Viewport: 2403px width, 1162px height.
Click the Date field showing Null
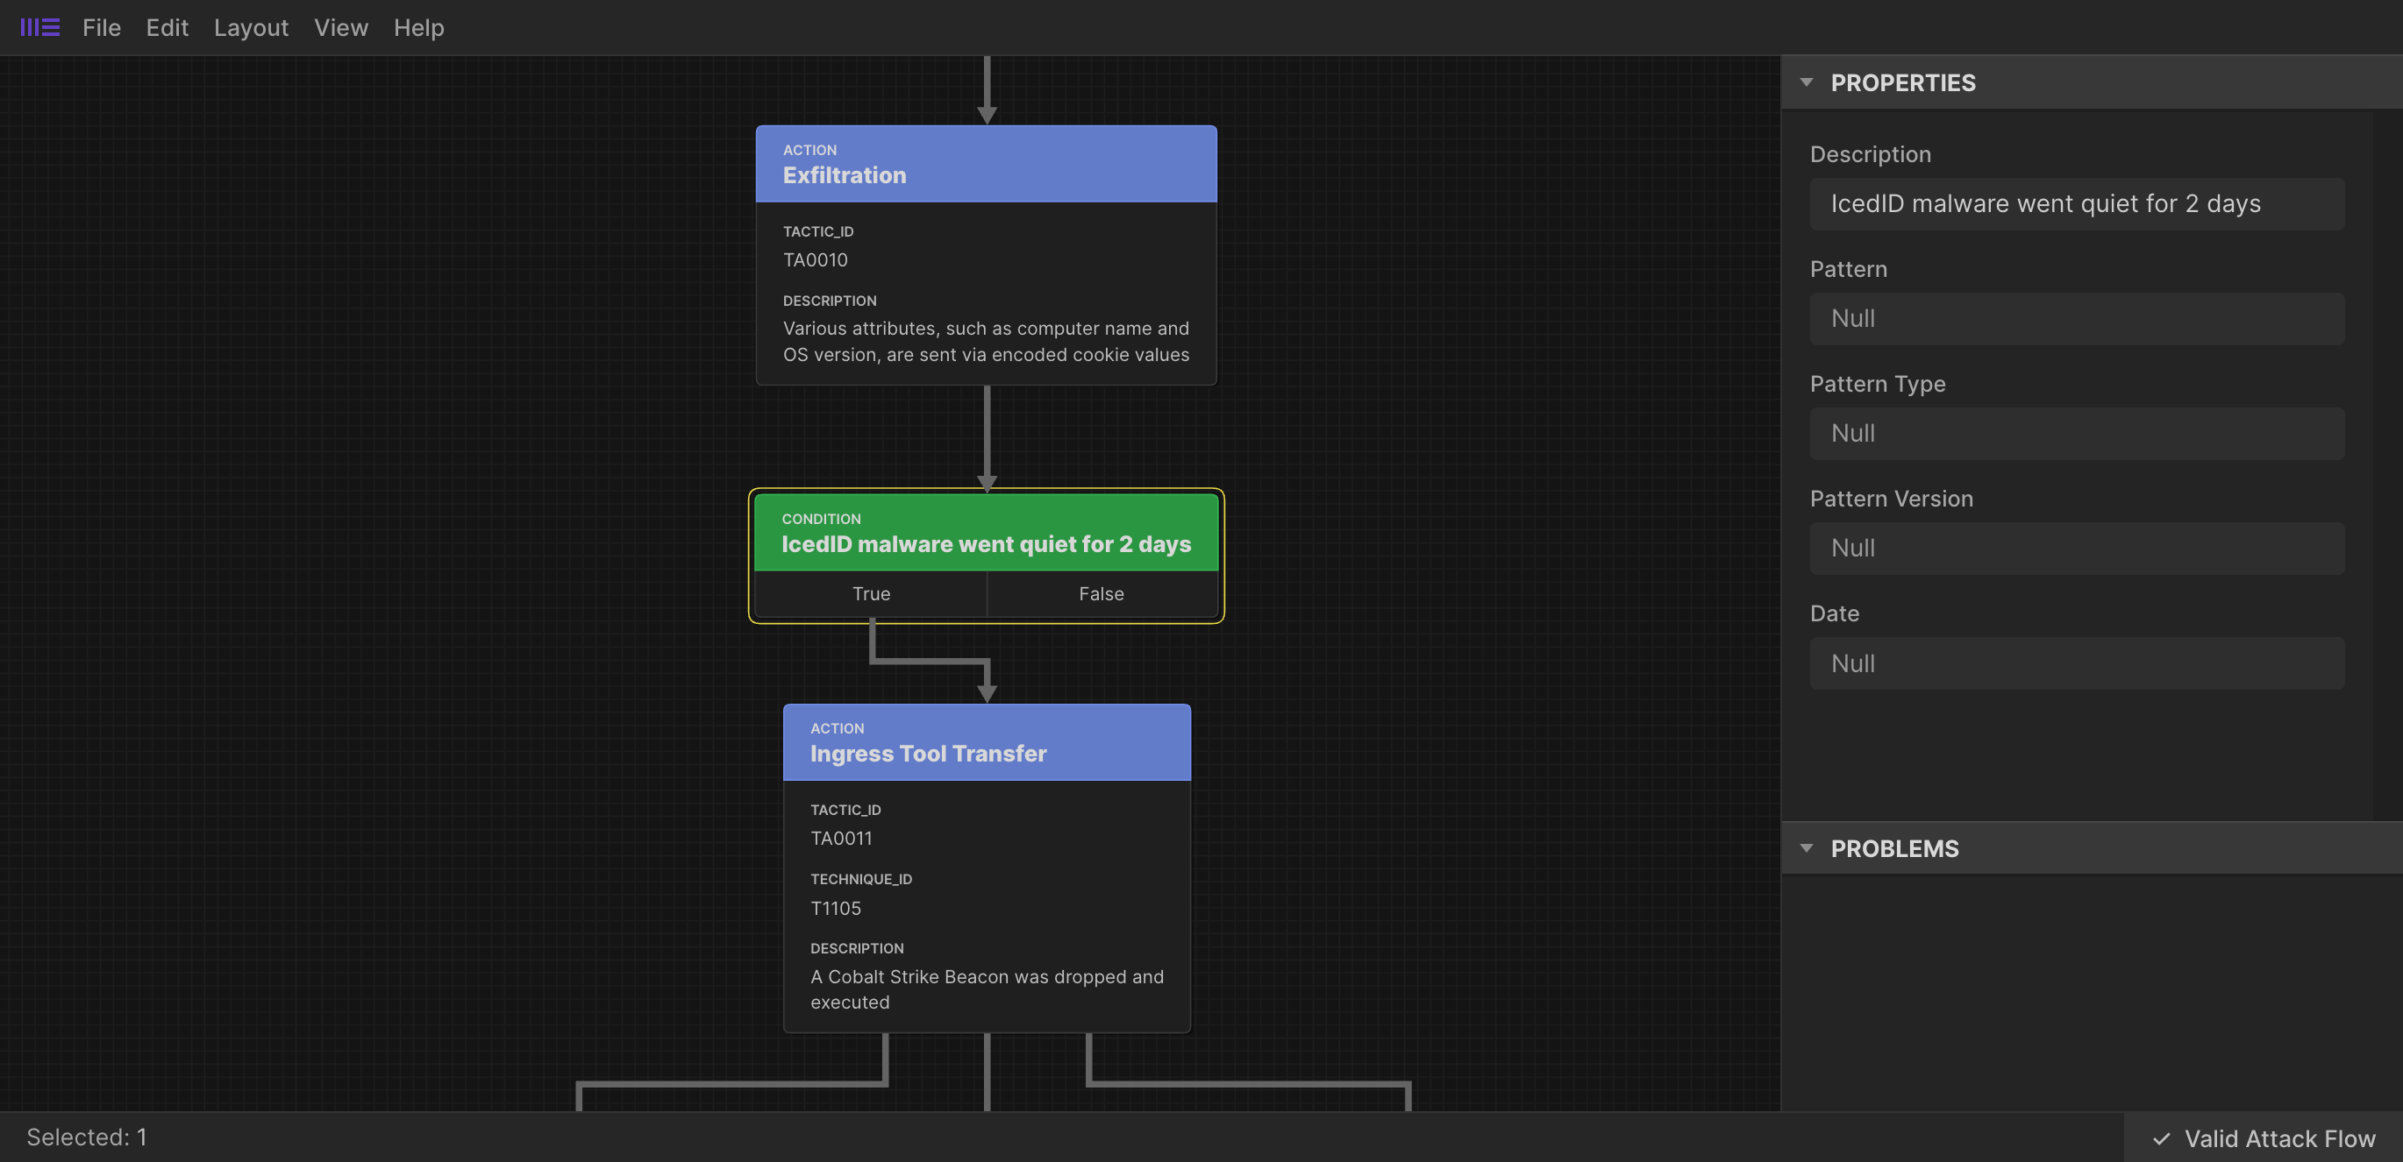2076,662
